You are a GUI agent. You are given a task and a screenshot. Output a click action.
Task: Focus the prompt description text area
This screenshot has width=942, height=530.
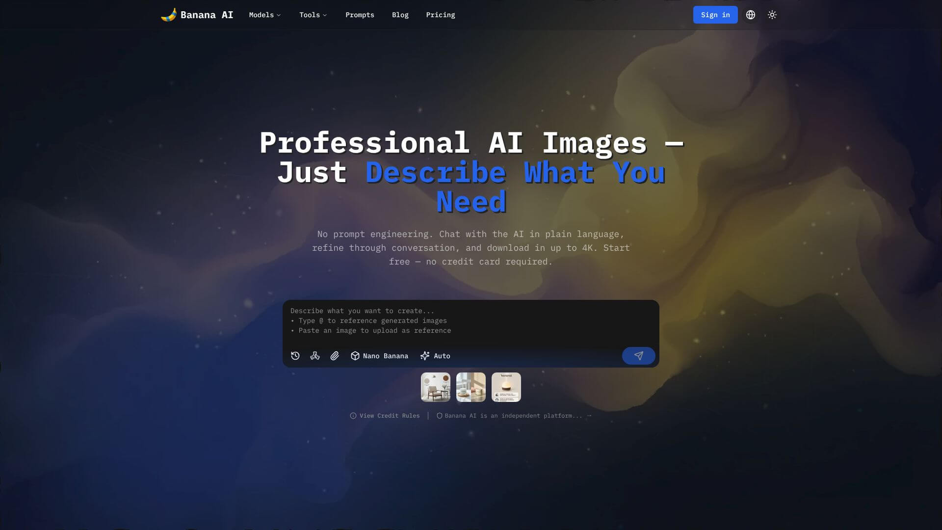[471, 321]
